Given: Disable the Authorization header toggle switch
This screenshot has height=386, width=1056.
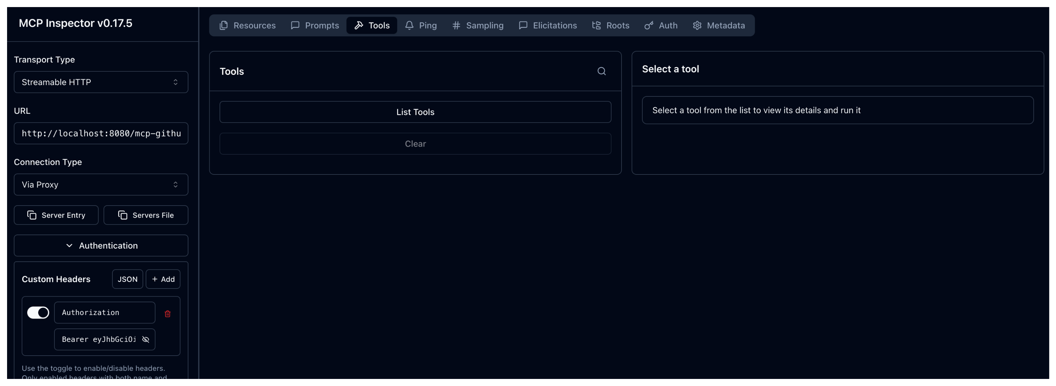Looking at the screenshot, I should tap(38, 312).
